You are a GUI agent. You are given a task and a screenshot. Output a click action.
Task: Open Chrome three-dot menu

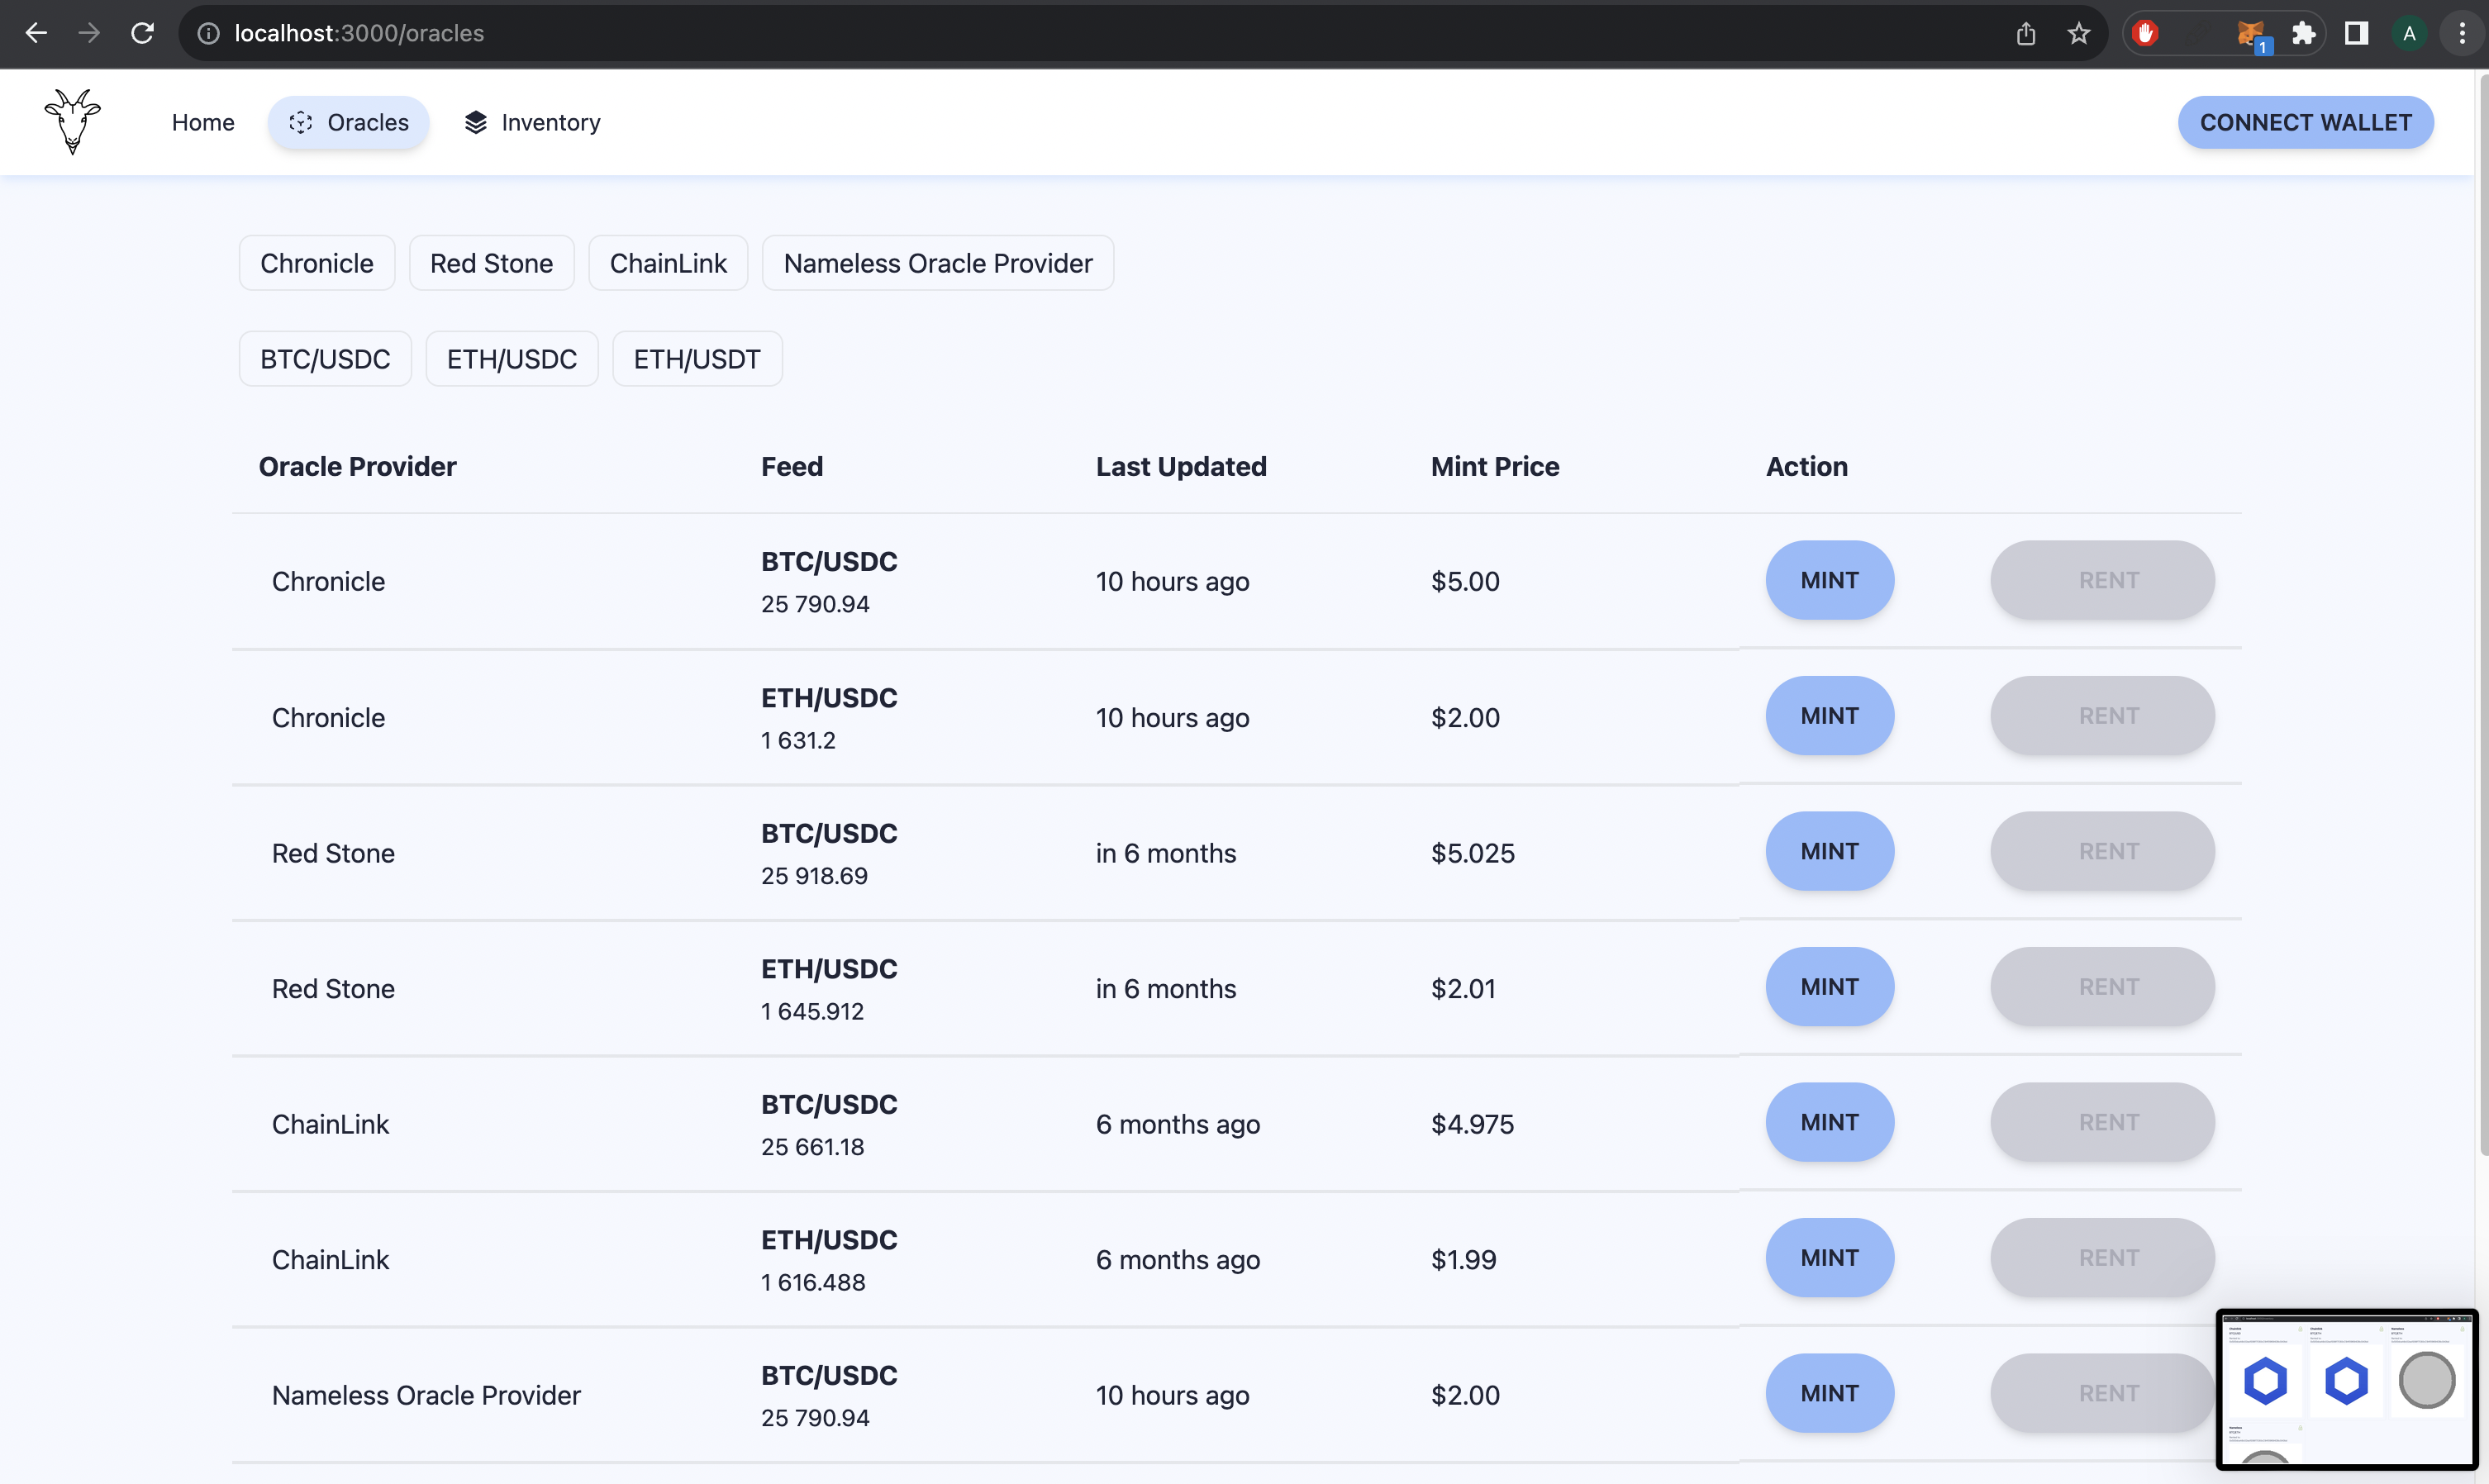pyautogui.click(x=2462, y=33)
